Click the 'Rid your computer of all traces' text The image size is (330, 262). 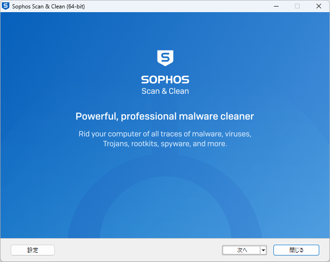(x=165, y=139)
